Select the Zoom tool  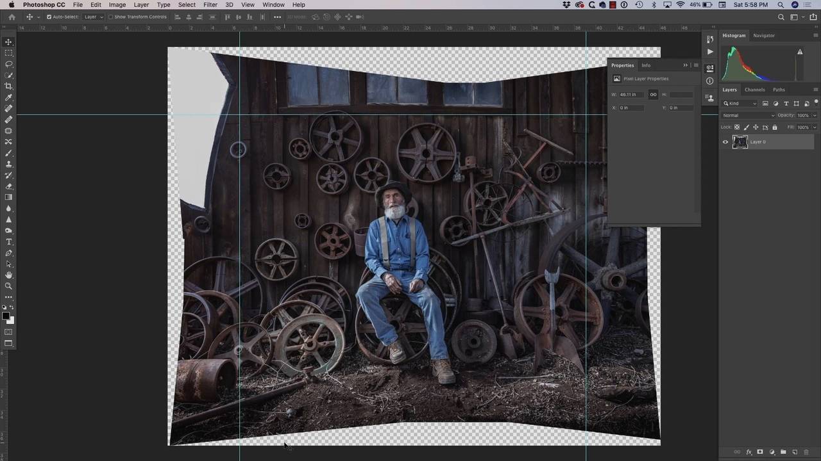coord(9,286)
